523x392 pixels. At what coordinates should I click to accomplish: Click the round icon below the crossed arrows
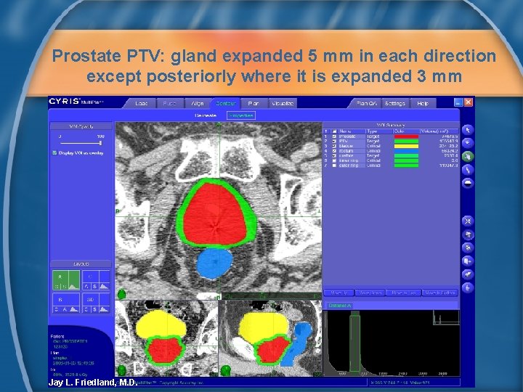click(x=468, y=234)
